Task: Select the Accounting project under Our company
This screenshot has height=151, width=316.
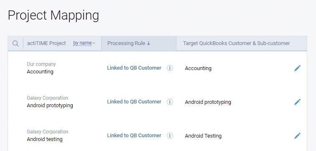Action: [40, 72]
